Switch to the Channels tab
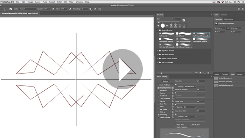Viewport: 245px width, 138px height. pos(225,74)
